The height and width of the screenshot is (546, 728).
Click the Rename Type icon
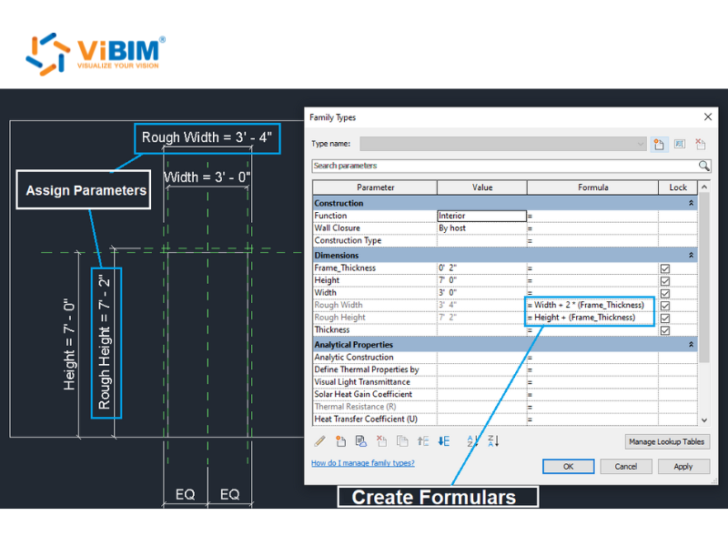click(680, 145)
